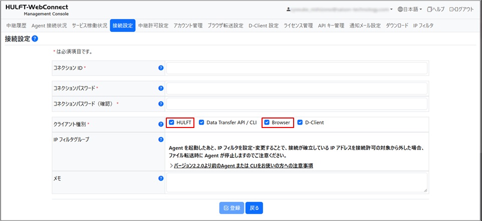This screenshot has height=221, width=482.
Task: Click inside the メモ text area
Action: click(297, 182)
